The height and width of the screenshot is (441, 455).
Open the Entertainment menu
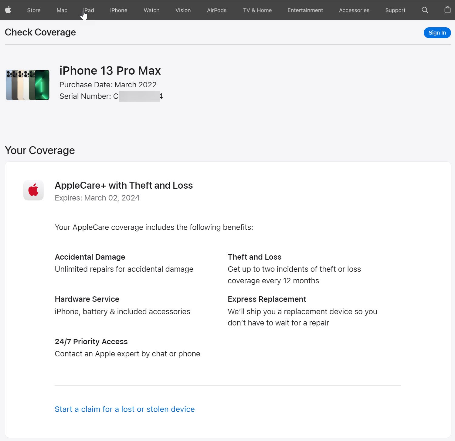305,10
